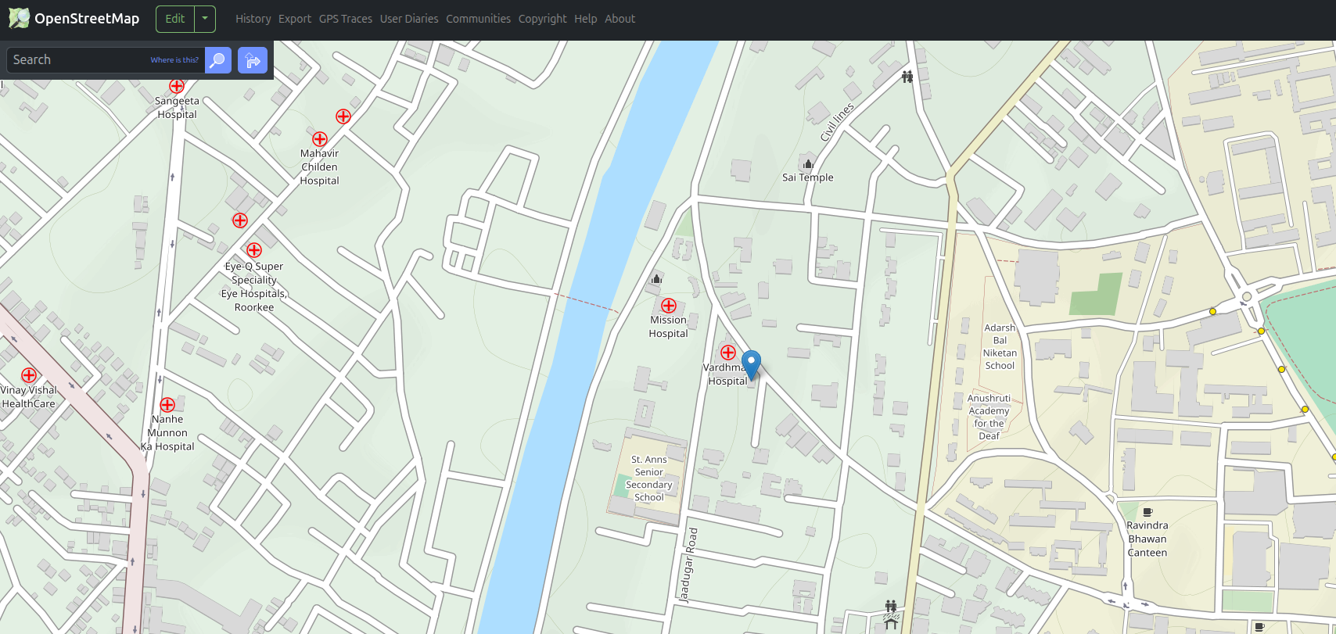Open User Diaries
The width and height of the screenshot is (1336, 634).
click(409, 19)
